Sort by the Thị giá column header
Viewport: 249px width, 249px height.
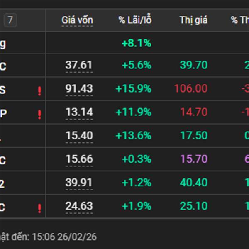(193, 20)
